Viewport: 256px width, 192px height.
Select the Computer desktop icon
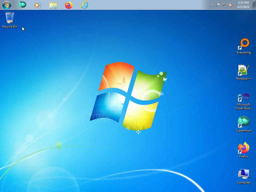point(243,176)
